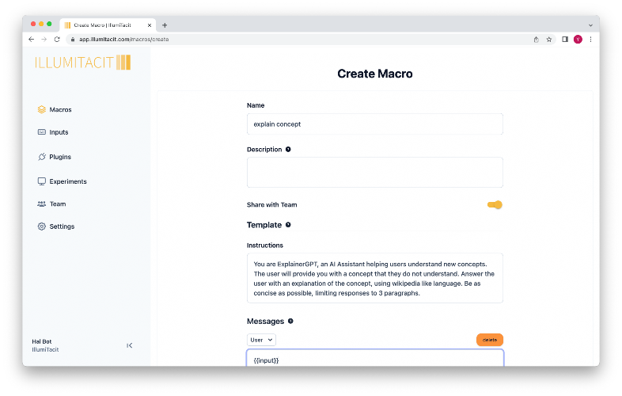The width and height of the screenshot is (622, 396).
Task: Open the Settings sidebar item
Action: (x=56, y=227)
